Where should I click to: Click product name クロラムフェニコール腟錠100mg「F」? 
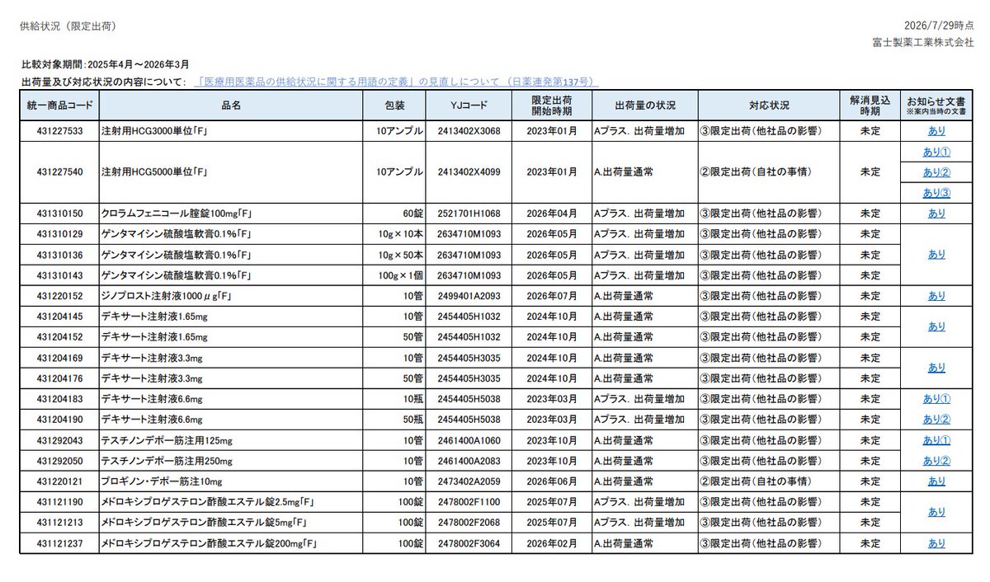pos(177,214)
